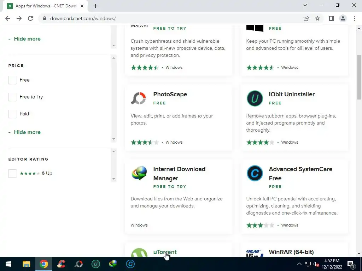
Task: Click the IObit Uninstaller star rating
Action: tap(260, 143)
